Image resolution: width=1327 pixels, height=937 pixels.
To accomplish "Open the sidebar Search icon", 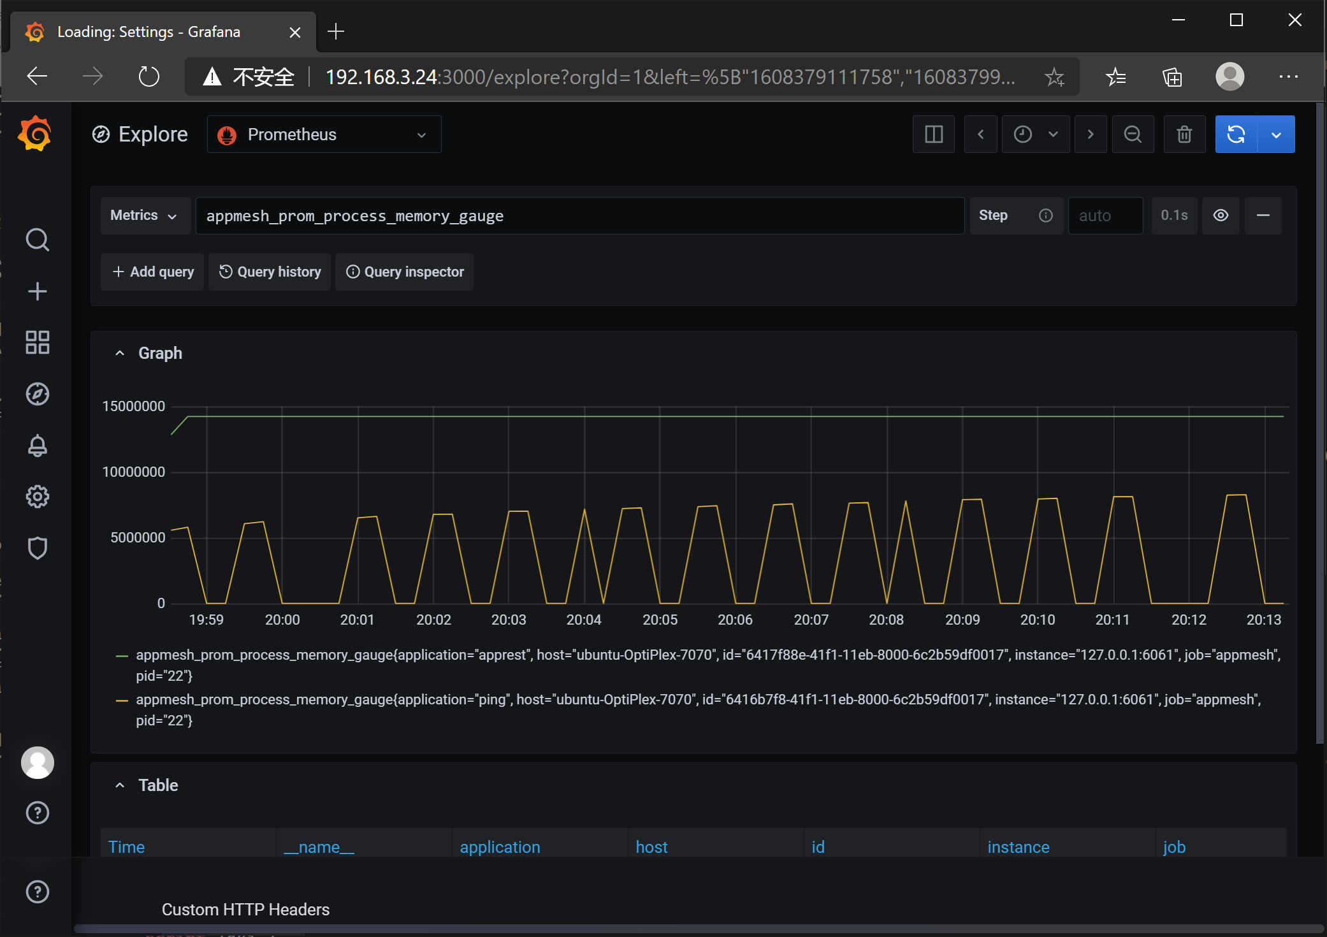I will [x=37, y=240].
